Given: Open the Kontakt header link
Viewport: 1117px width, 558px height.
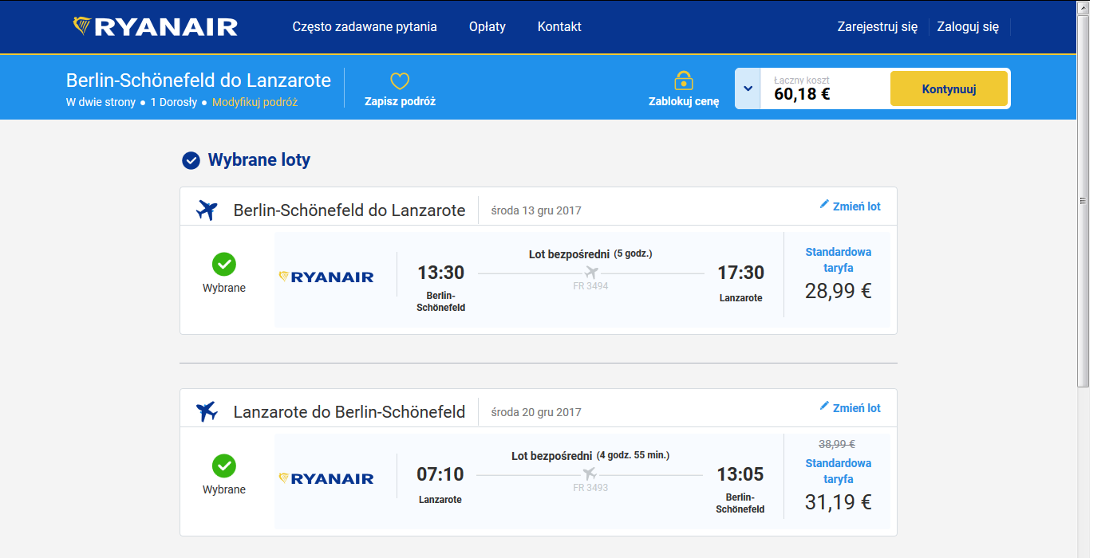Looking at the screenshot, I should 559,26.
